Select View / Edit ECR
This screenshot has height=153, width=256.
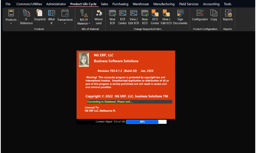coord(134,17)
